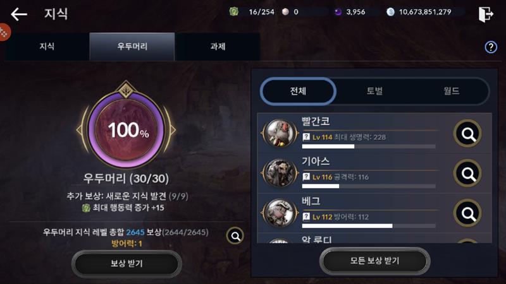
Task: Inspect 베그 with its magnifier icon
Action: point(467,213)
